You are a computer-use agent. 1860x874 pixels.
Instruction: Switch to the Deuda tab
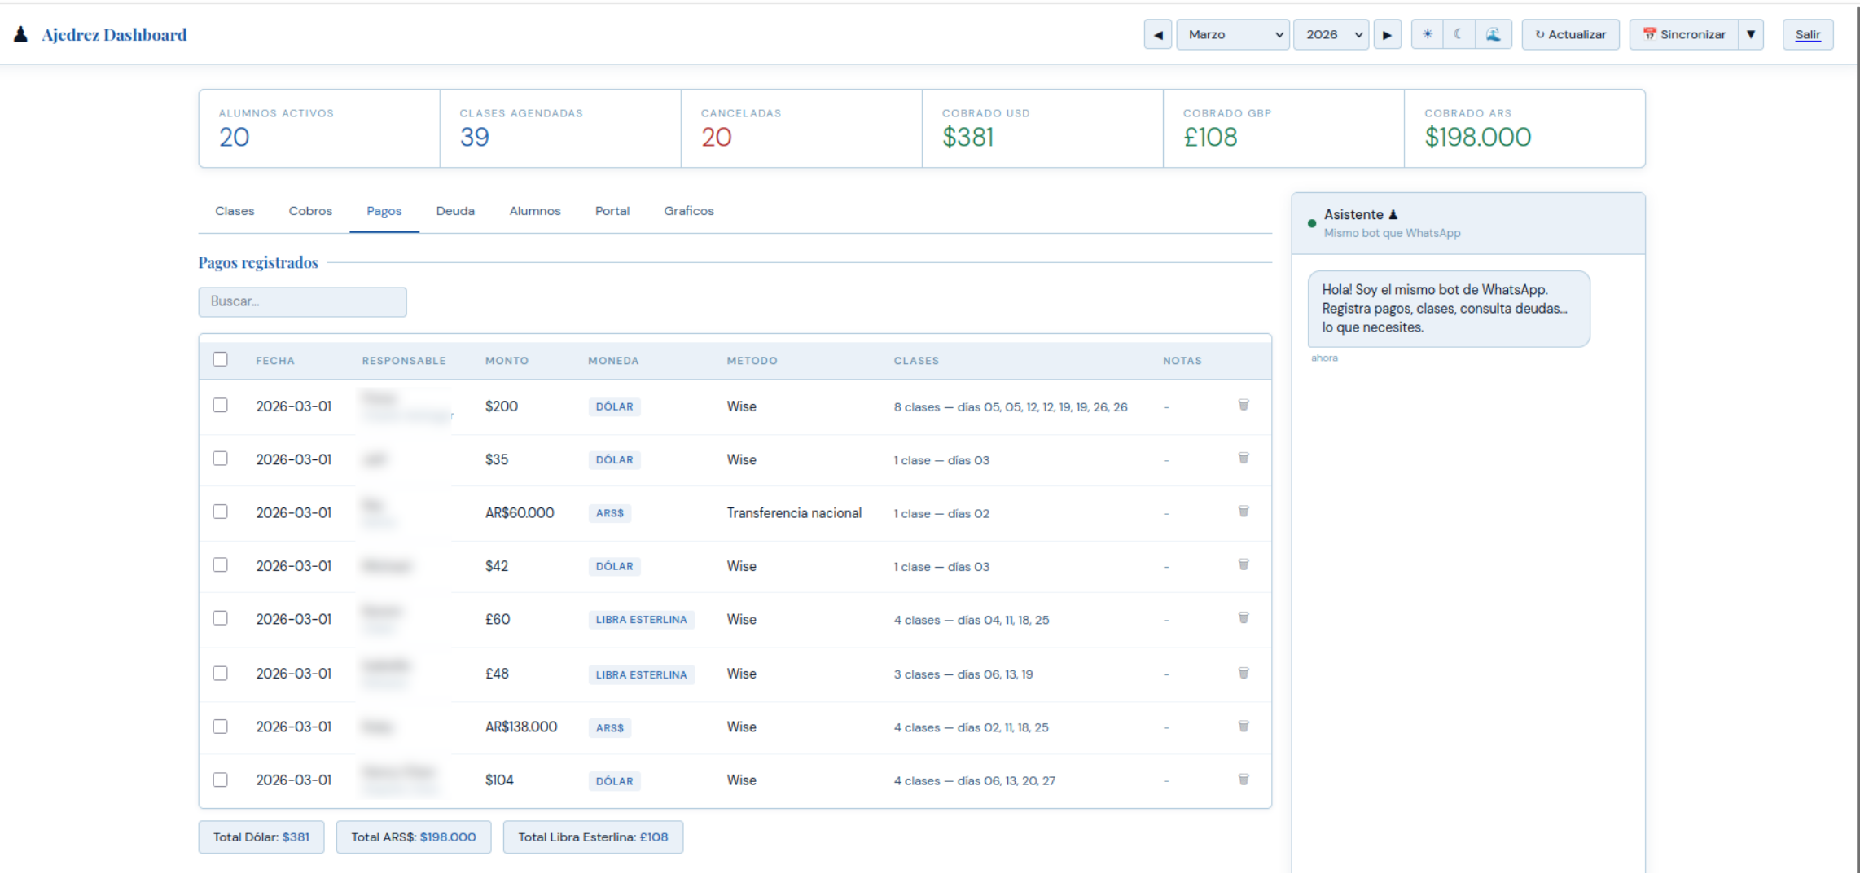[x=454, y=210]
